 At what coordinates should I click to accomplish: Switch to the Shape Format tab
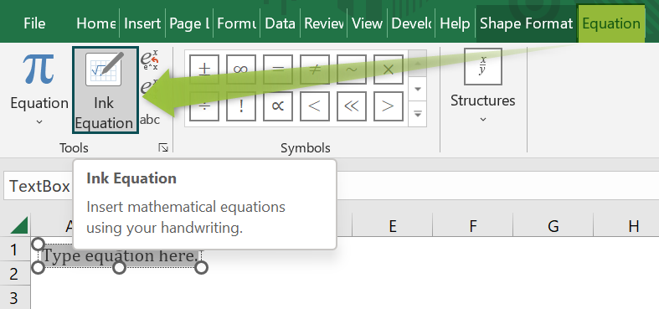pos(526,23)
